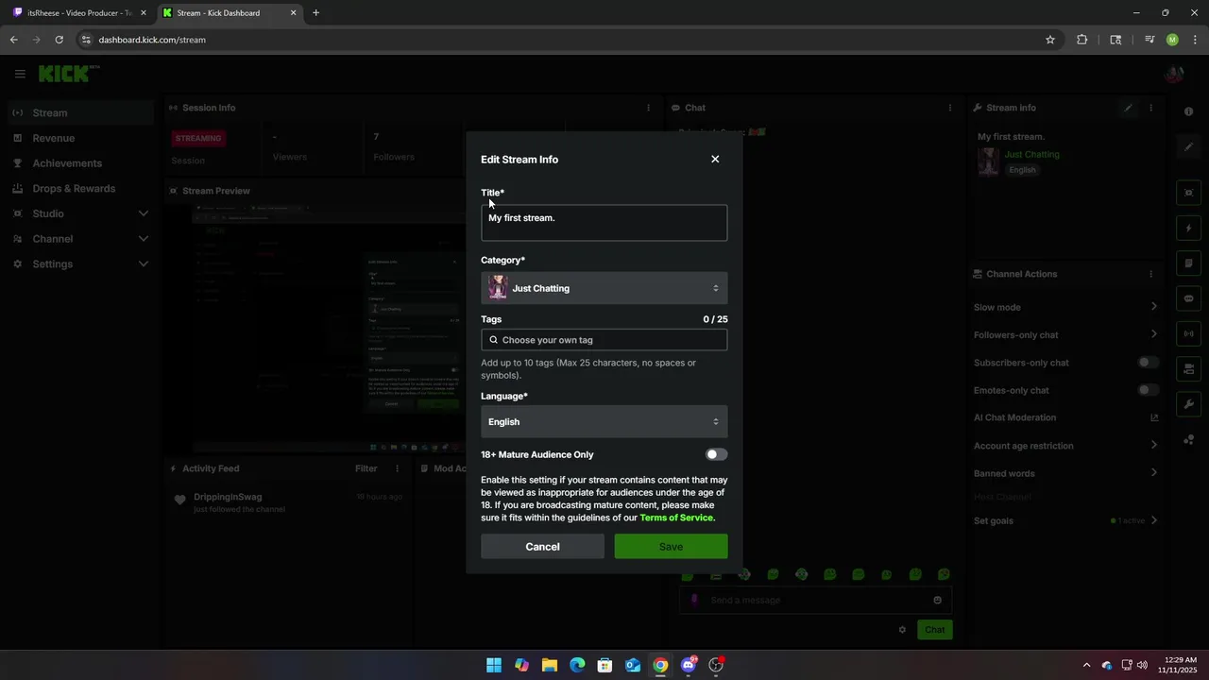Click the lightning bolt icon in right toolbar
This screenshot has width=1209, height=680.
tap(1188, 229)
